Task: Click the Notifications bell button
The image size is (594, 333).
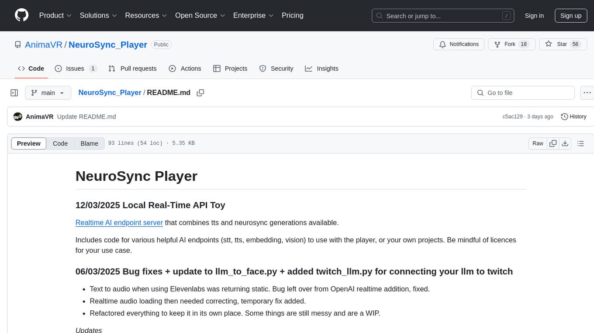Action: [459, 44]
